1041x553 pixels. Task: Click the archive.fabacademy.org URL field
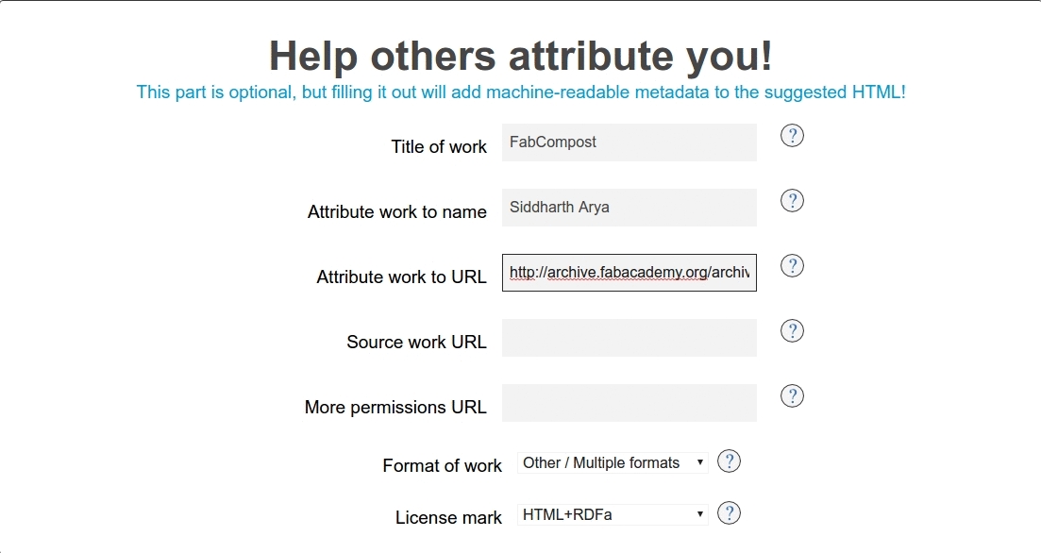(x=630, y=272)
